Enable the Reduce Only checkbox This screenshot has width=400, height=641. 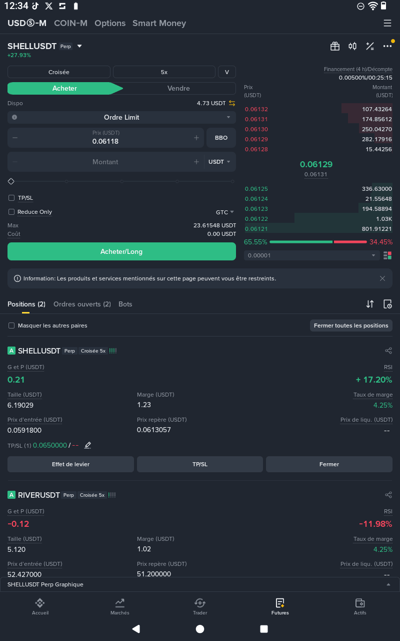[11, 212]
